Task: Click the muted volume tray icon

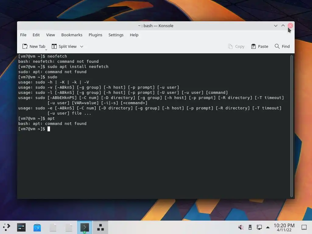Action: tap(241, 227)
